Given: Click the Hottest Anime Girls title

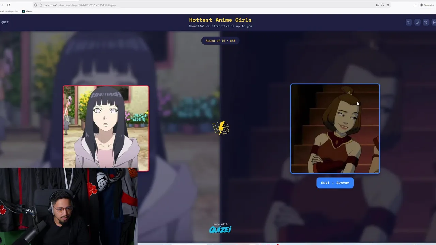Looking at the screenshot, I should click(220, 20).
